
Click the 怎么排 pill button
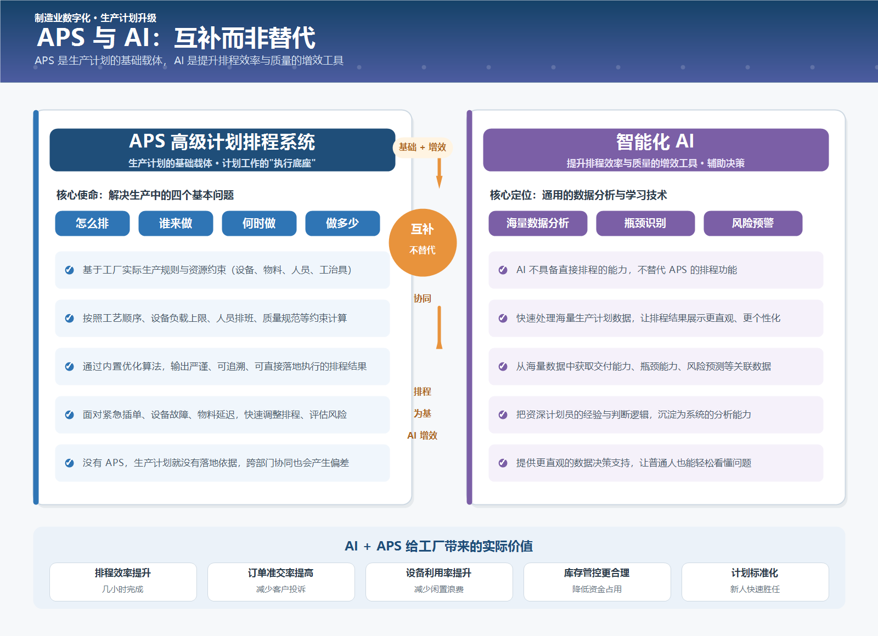click(x=92, y=223)
